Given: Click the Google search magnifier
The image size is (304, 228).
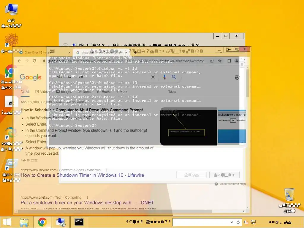Looking at the screenshot, I should 174,77.
